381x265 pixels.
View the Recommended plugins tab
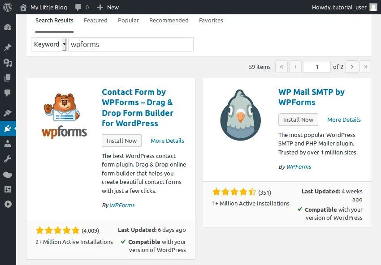[x=169, y=21]
